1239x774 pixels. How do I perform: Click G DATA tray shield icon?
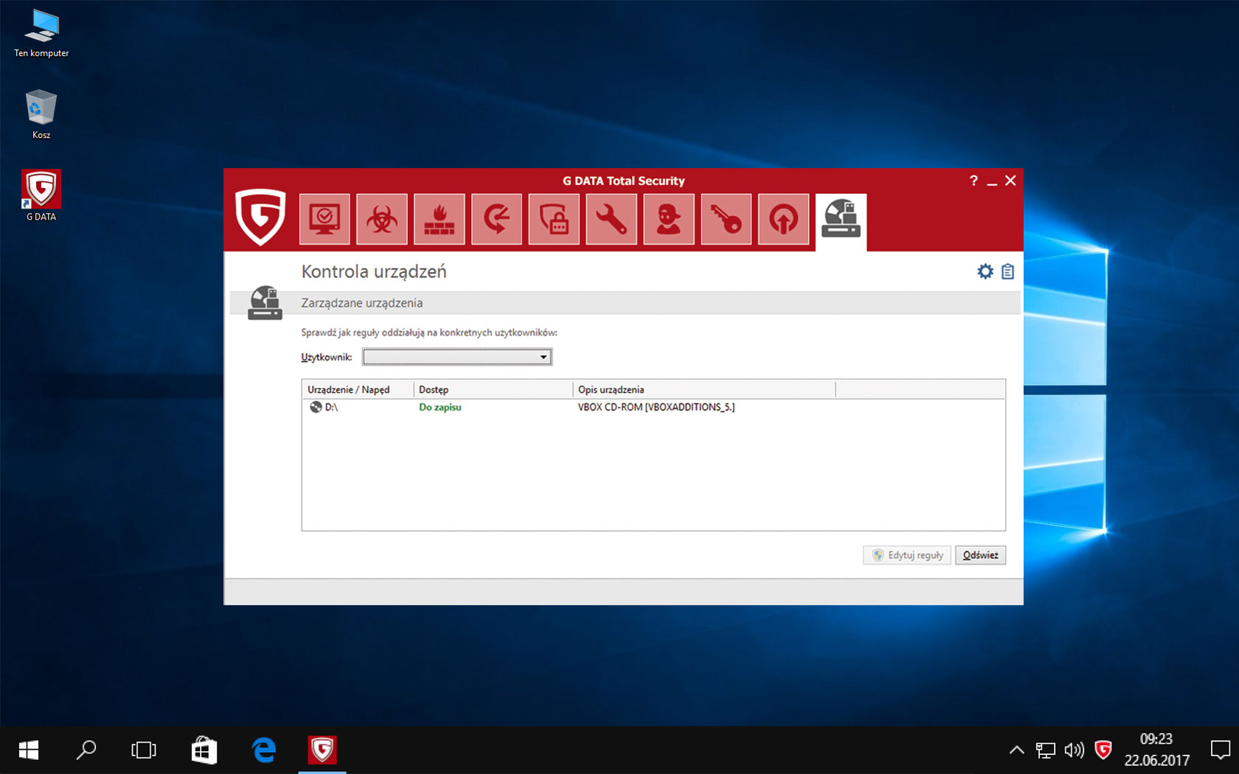[1103, 750]
